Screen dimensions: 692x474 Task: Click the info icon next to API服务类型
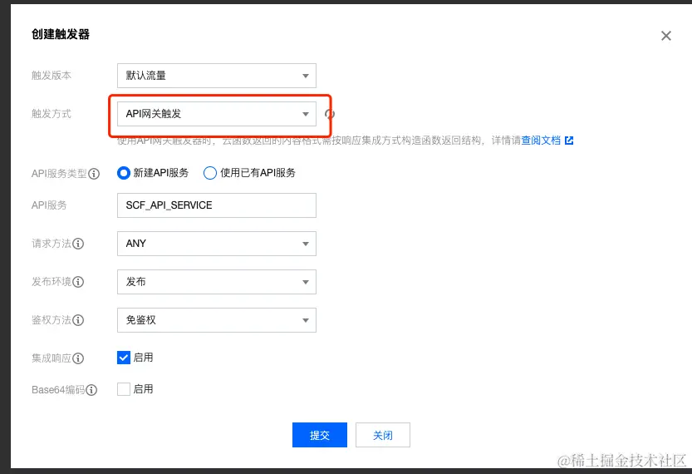tap(94, 174)
